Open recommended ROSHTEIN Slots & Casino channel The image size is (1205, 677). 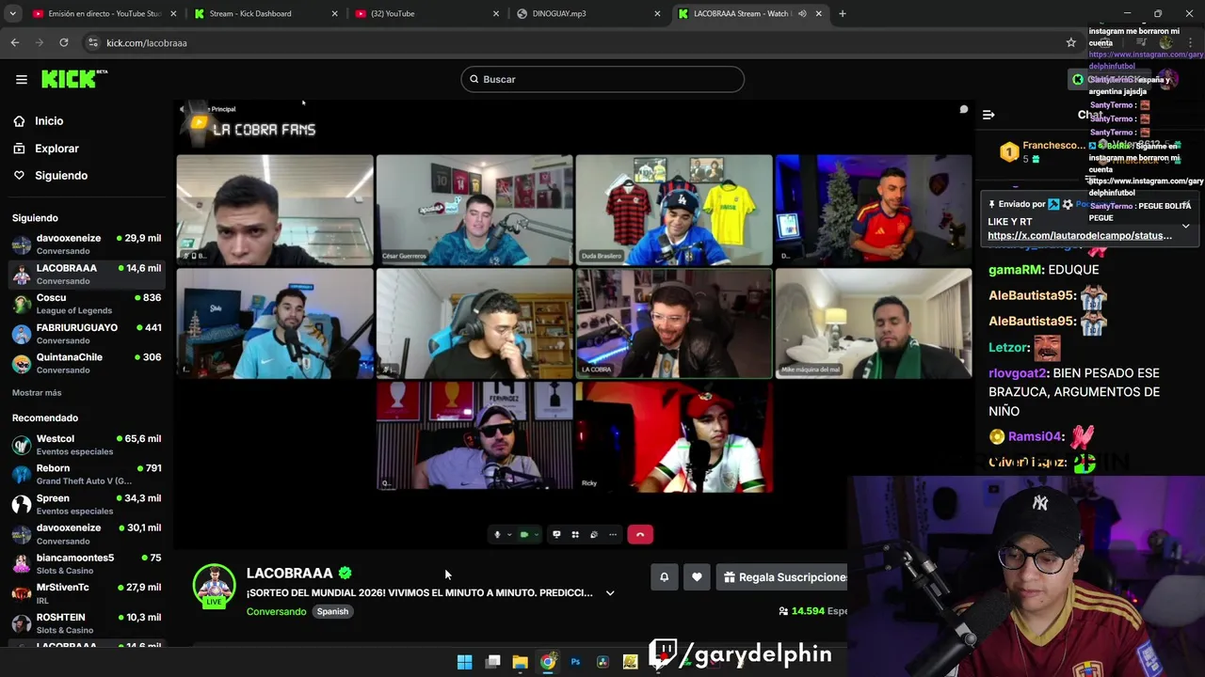tap(87, 623)
